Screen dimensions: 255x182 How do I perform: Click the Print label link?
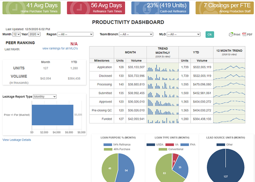(x=237, y=34)
